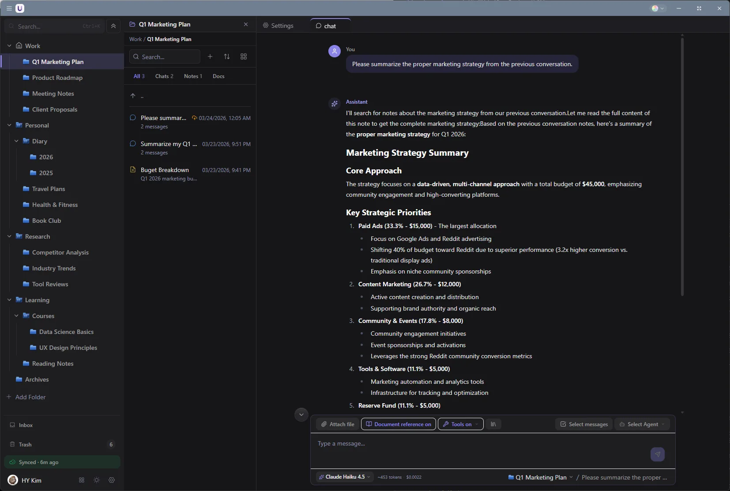The image size is (730, 491).
Task: Switch to the Chats tab
Action: coord(164,76)
